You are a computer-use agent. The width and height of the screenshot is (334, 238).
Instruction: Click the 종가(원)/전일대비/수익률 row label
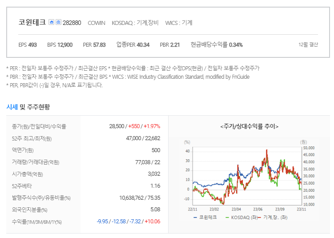(39, 126)
